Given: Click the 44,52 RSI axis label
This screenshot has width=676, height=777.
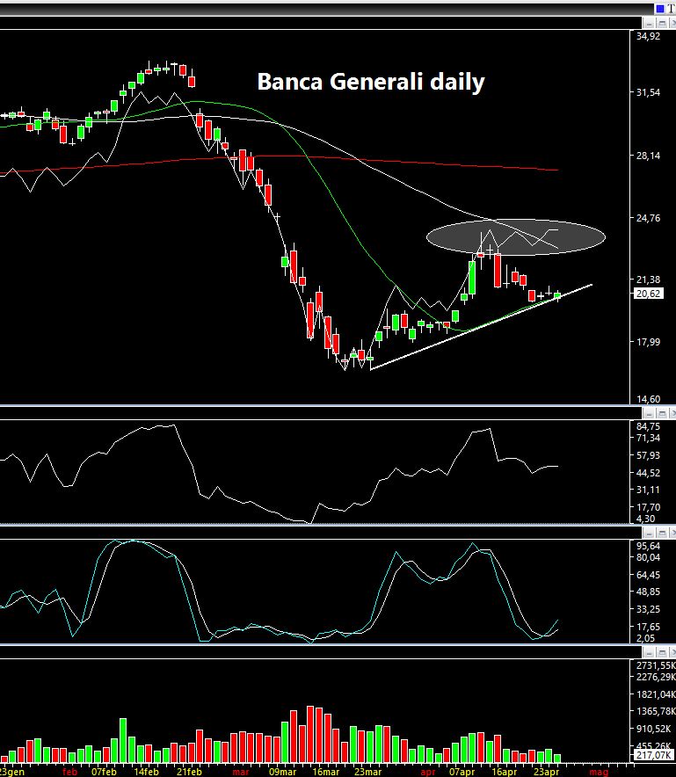Looking at the screenshot, I should 648,473.
